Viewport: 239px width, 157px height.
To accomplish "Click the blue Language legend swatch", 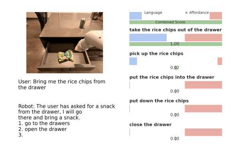I will tap(136, 16).
